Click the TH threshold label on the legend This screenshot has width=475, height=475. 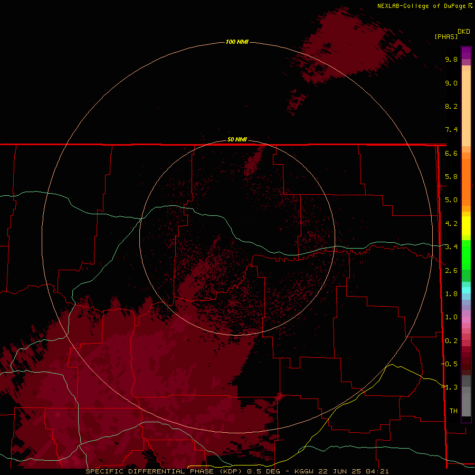pyautogui.click(x=453, y=411)
